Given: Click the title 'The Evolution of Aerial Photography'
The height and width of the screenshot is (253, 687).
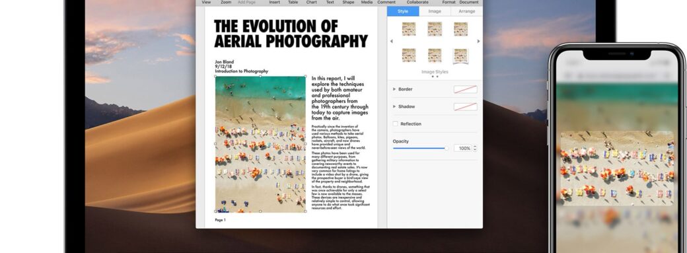Looking at the screenshot, I should 291,34.
